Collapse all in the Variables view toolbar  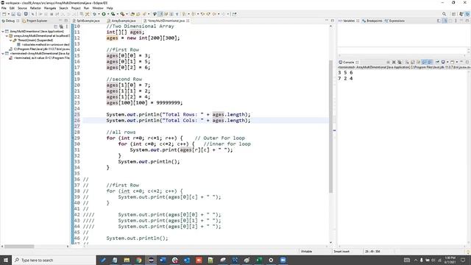(450, 21)
